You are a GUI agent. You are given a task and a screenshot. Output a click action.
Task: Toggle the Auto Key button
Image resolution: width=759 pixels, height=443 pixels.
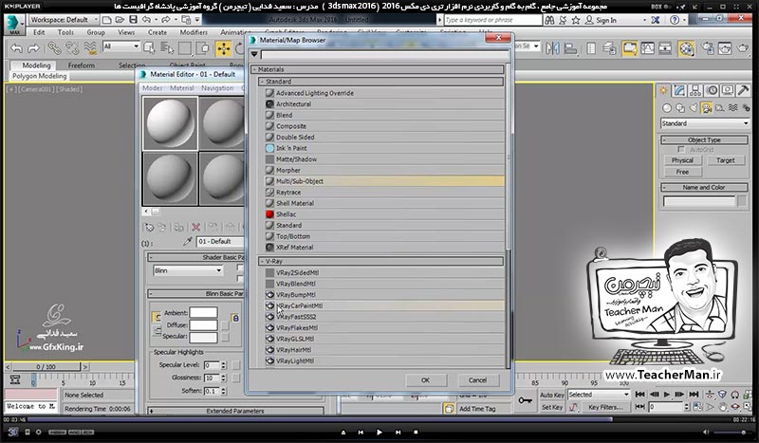[x=551, y=395]
